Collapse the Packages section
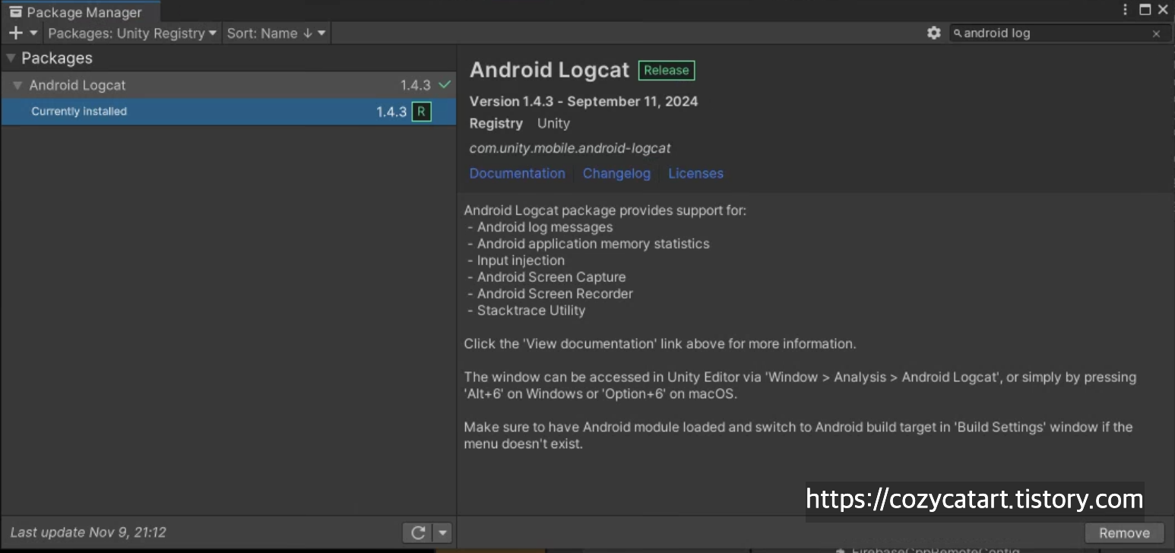1175x553 pixels. [x=11, y=58]
